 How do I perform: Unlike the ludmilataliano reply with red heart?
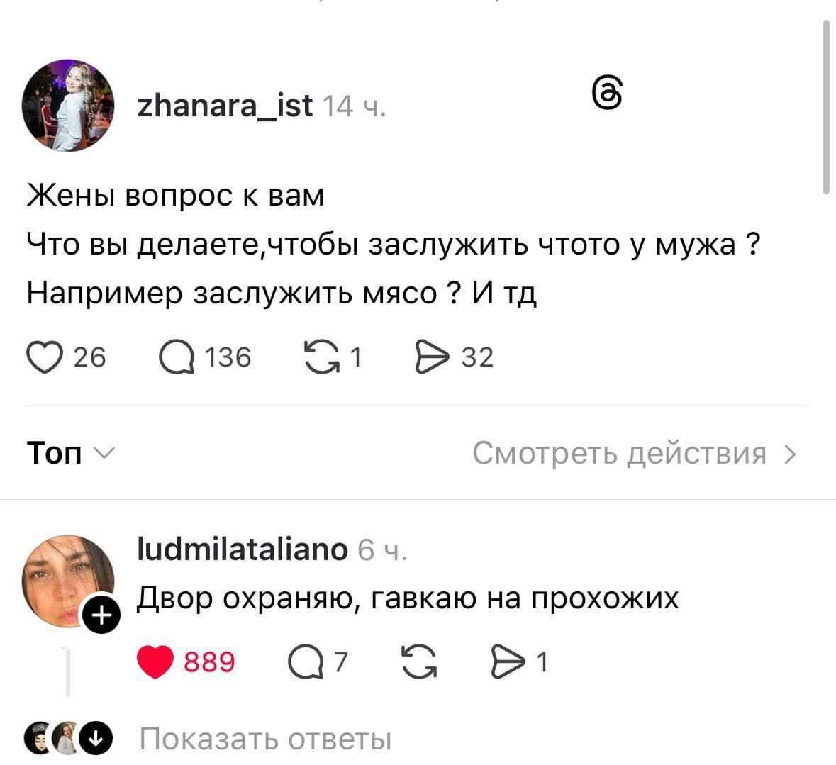coord(156,662)
